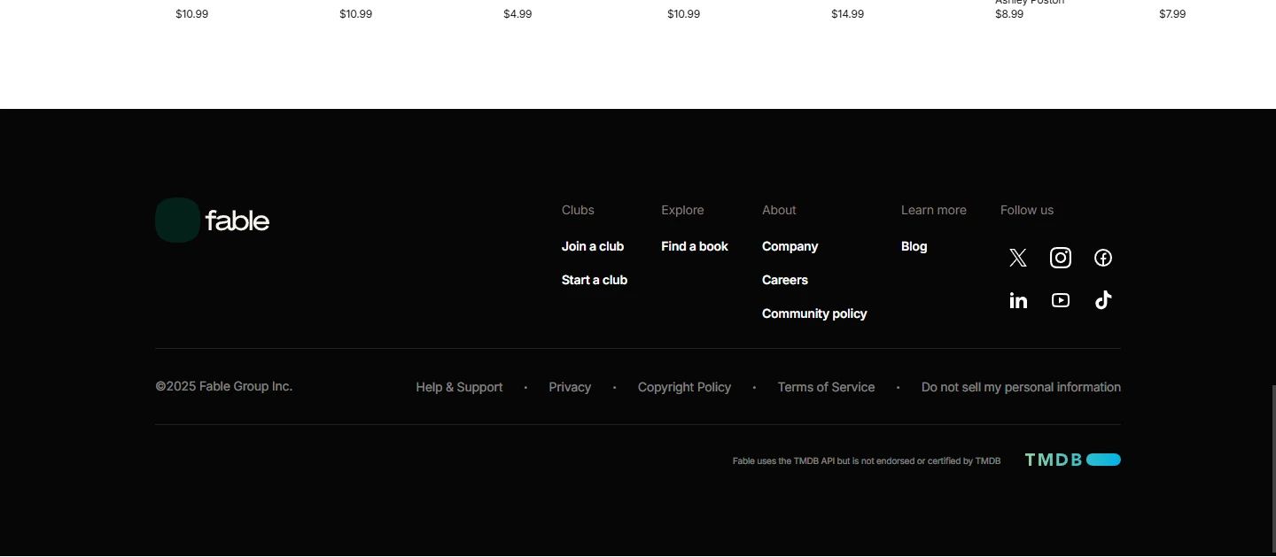View the Careers page
This screenshot has height=557, width=1276.
785,280
